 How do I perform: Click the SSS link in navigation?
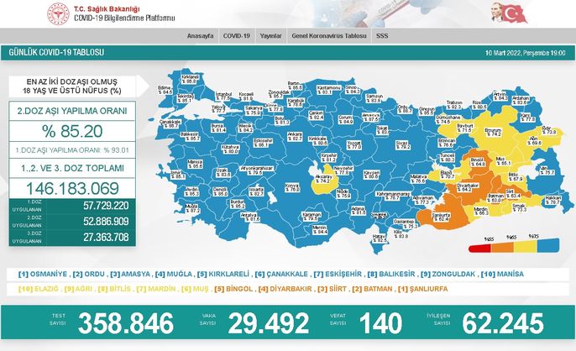(x=382, y=37)
